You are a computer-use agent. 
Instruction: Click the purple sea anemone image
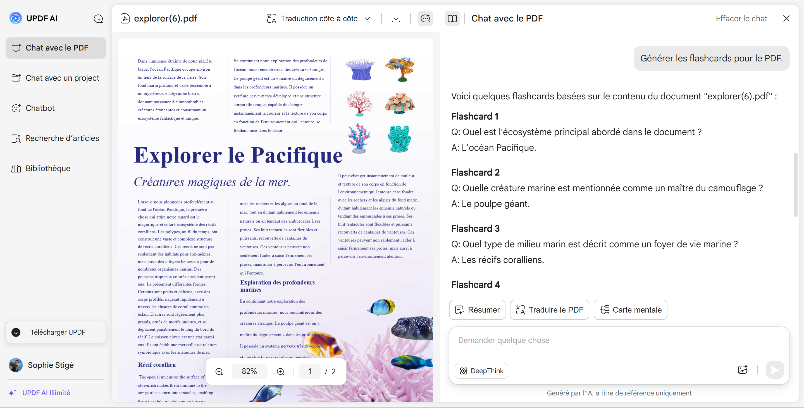pyautogui.click(x=360, y=69)
